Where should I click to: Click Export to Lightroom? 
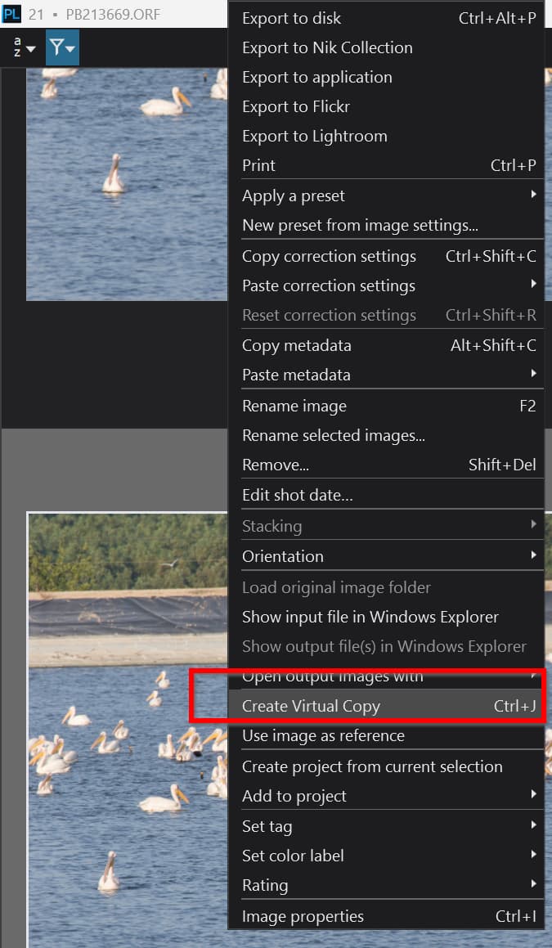point(315,136)
